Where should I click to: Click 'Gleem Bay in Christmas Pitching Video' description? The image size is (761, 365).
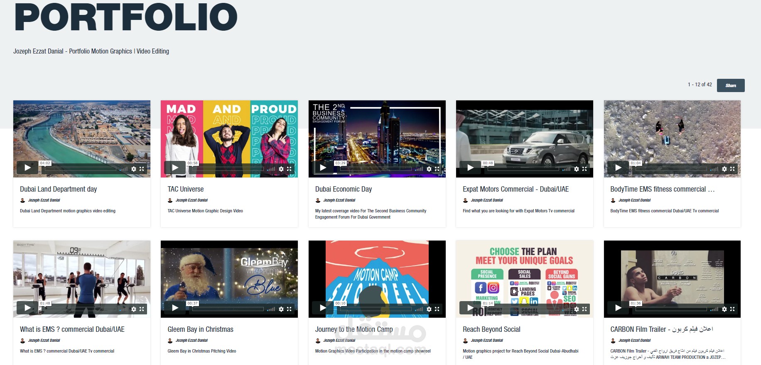pos(202,351)
